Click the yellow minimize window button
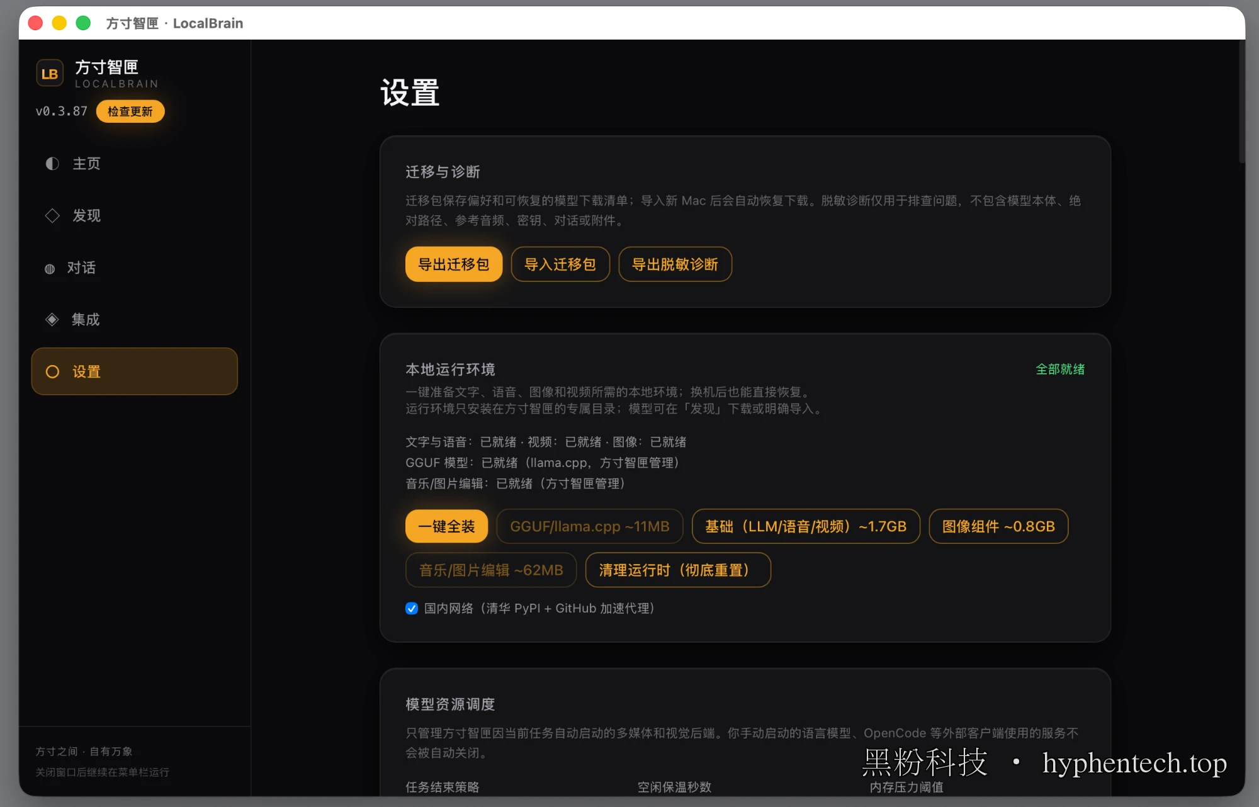 point(59,23)
